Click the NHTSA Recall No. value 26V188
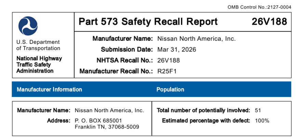Image resolution: width=299 pixels, height=138 pixels. click(168, 61)
